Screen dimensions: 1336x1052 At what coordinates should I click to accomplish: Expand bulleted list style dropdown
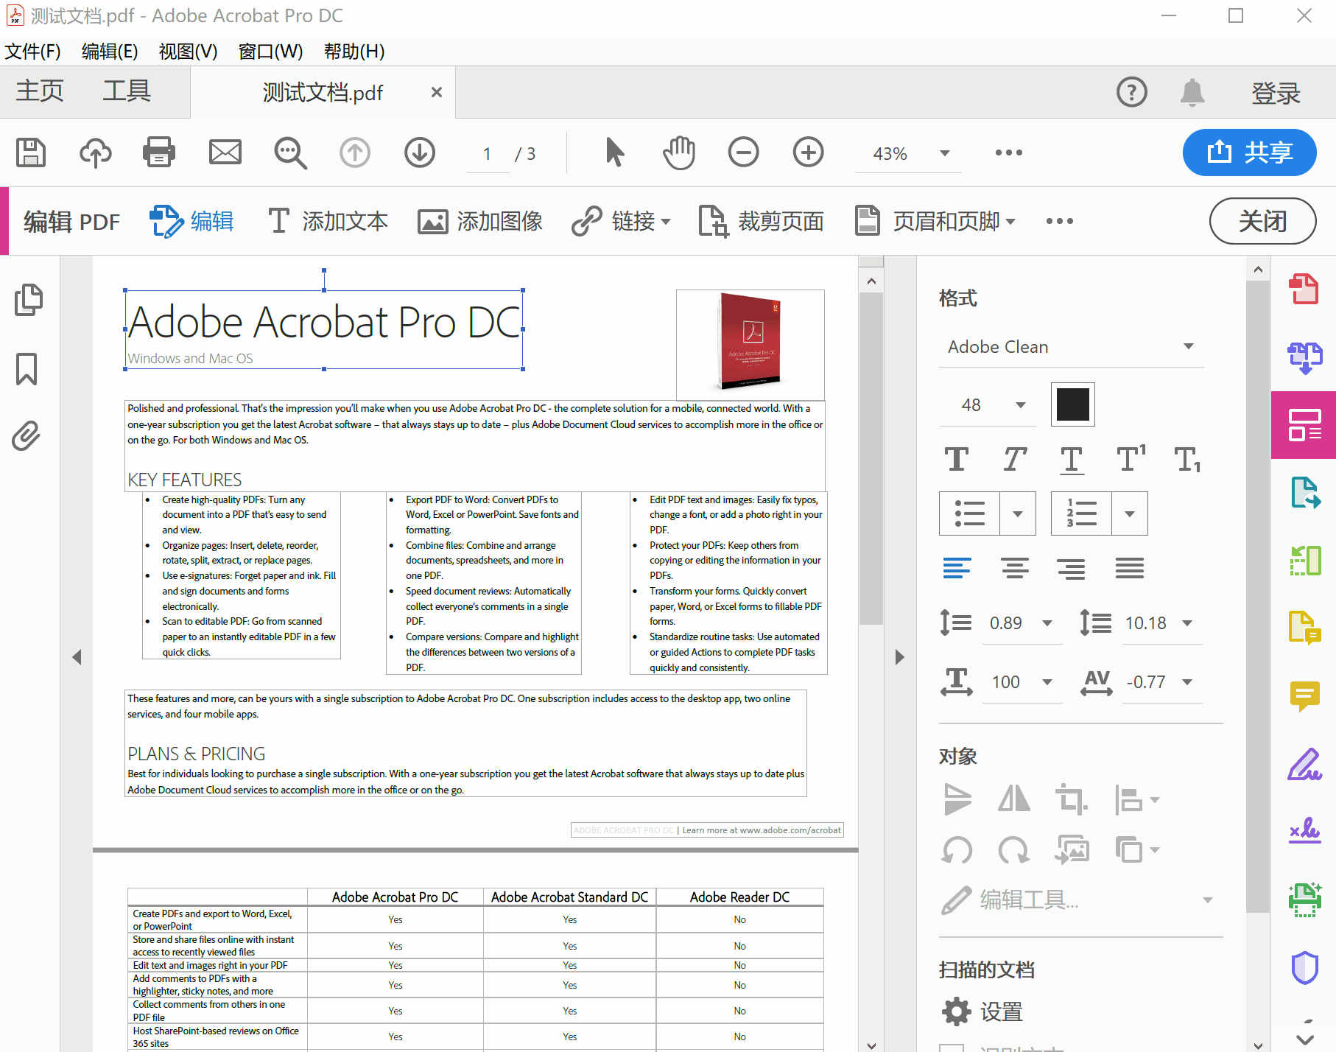pos(1018,513)
